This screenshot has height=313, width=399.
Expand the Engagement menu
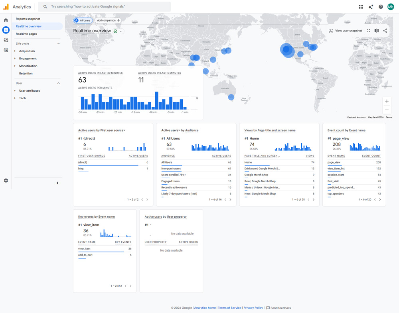pyautogui.click(x=15, y=59)
